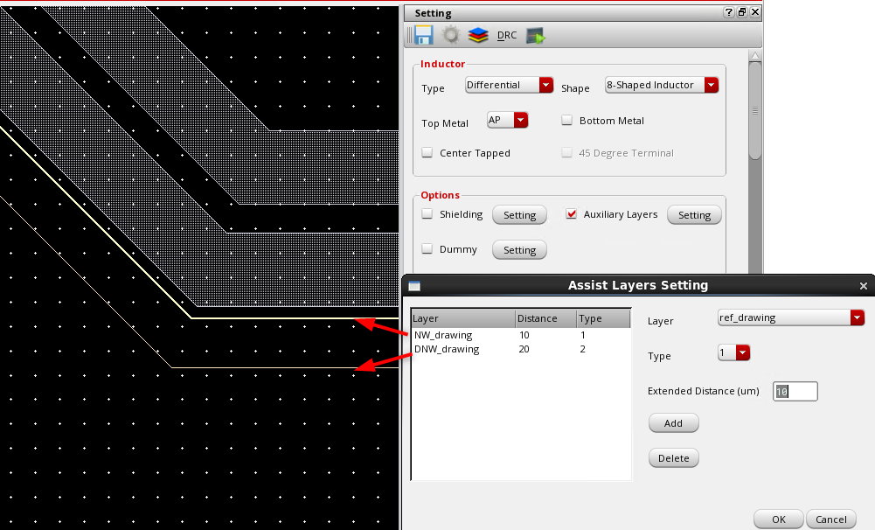Click the help question mark button
Screen dimensions: 875x530
tap(728, 13)
